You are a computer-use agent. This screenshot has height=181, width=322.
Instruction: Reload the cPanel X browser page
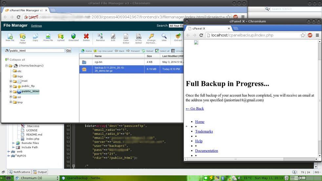[x=201, y=35]
